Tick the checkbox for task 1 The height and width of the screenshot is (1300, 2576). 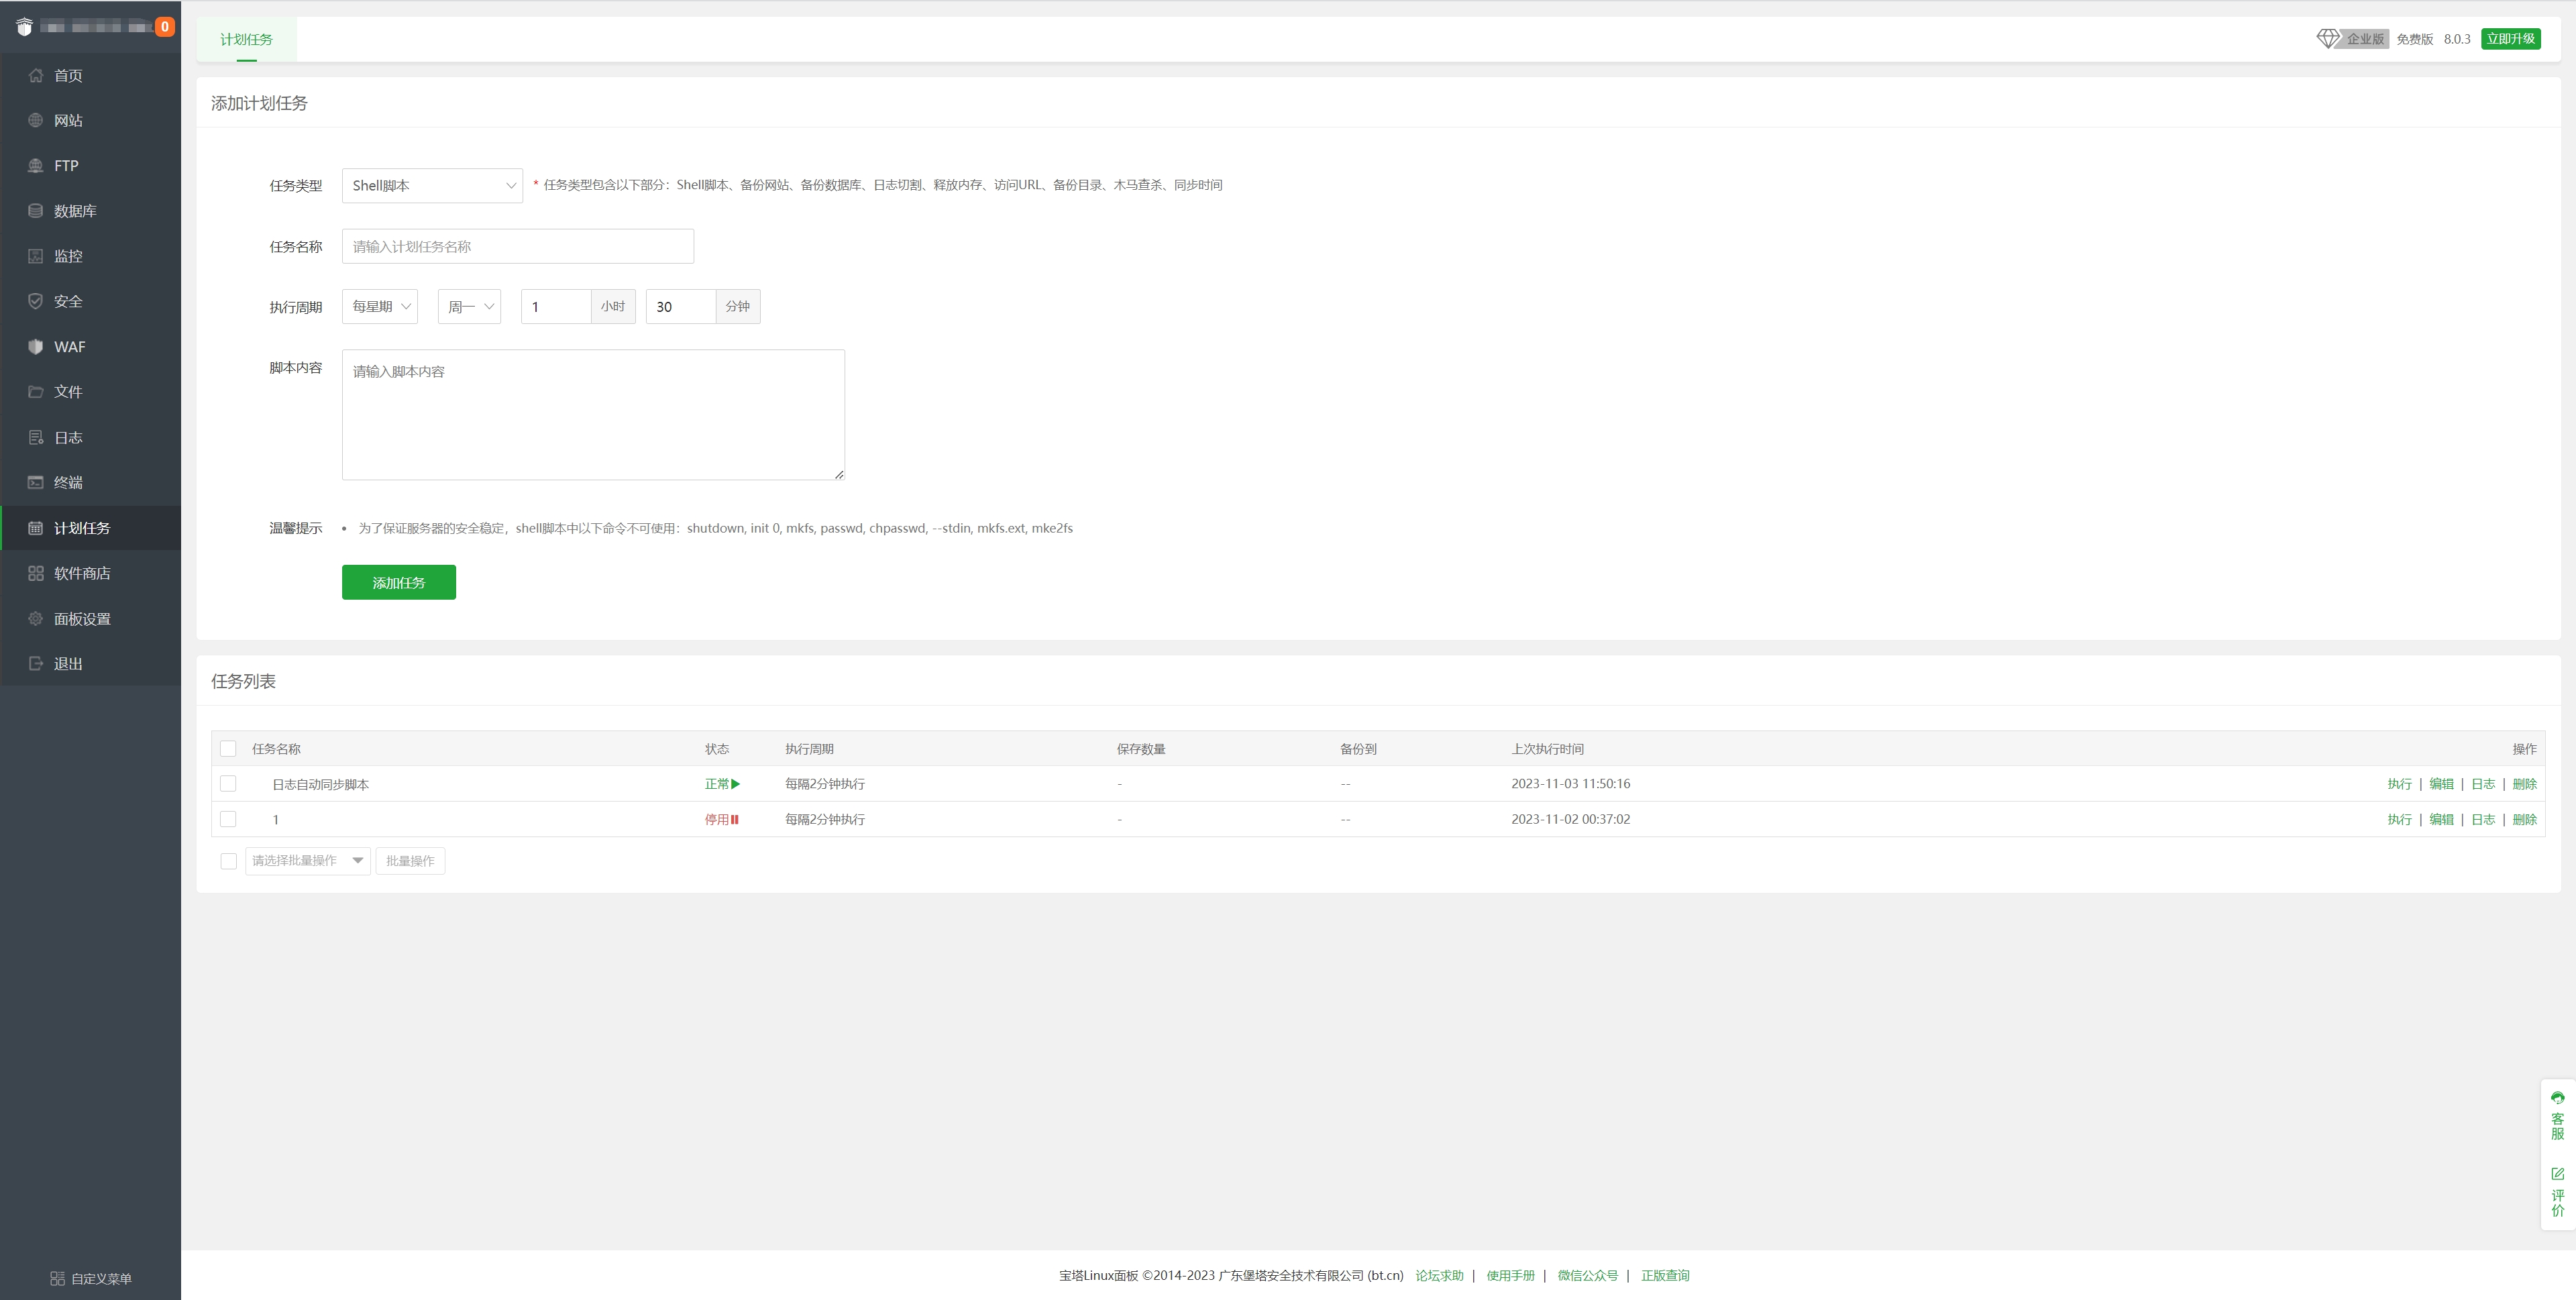tap(228, 819)
